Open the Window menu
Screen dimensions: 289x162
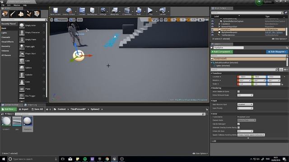pyautogui.click(x=17, y=5)
